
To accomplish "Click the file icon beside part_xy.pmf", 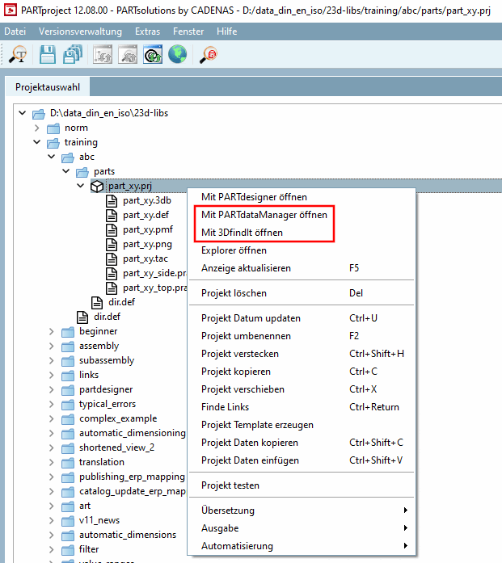I will [112, 229].
